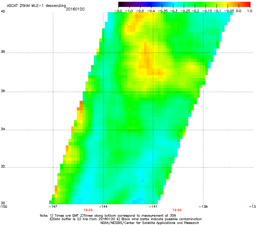The width and height of the screenshot is (256, 225).
Task: Click the 1.0 colorbar label
Action: (250, 11)
